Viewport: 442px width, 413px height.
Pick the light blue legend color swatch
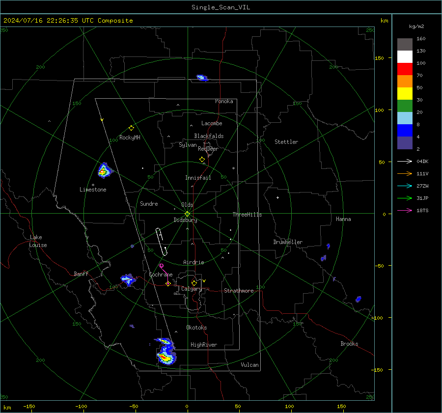[405, 118]
